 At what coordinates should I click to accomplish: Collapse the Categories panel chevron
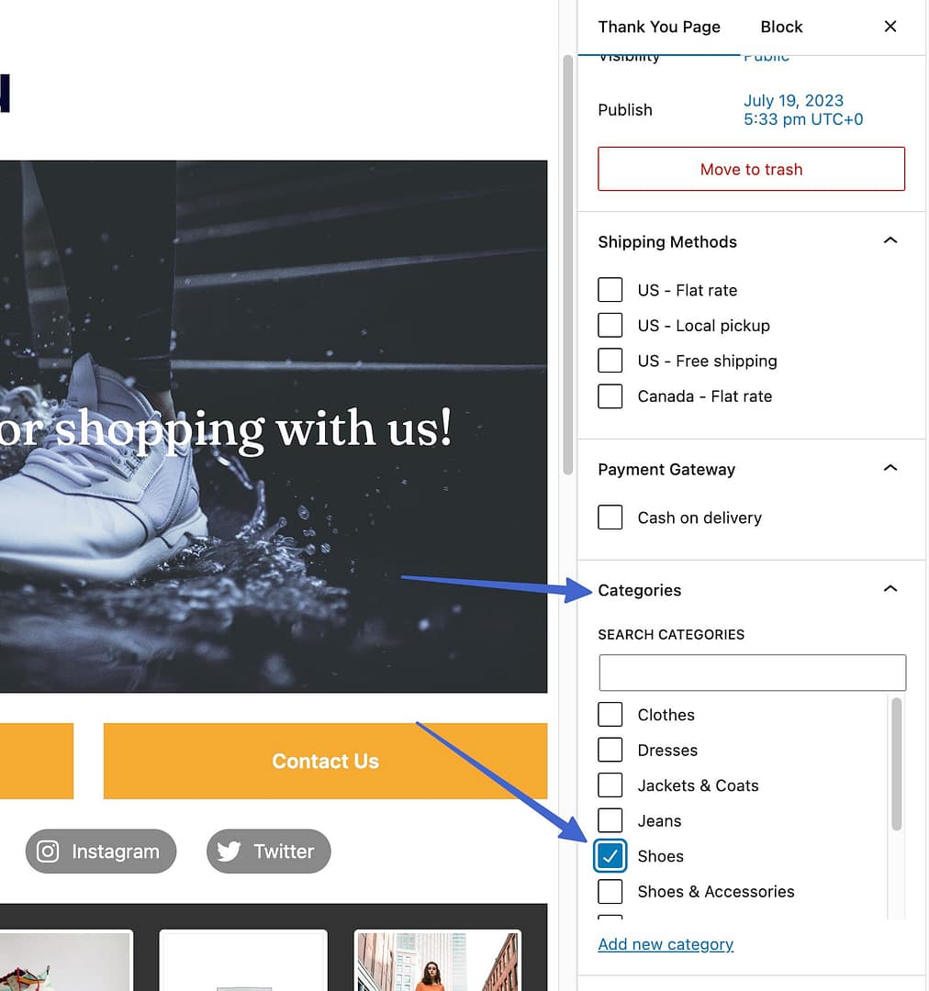point(890,589)
